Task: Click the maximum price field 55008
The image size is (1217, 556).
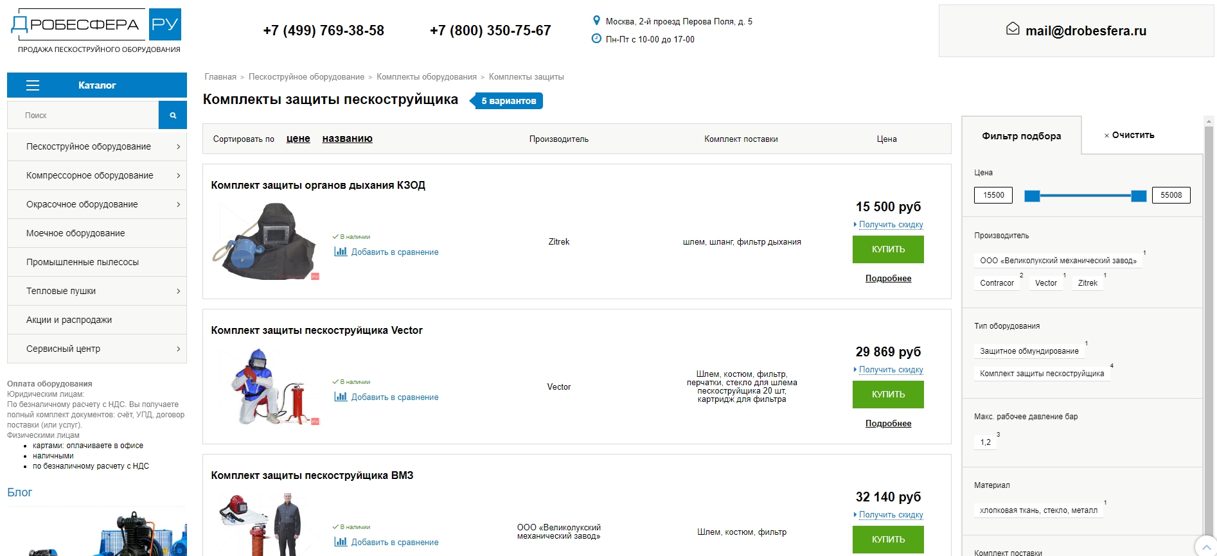Action: point(1171,195)
